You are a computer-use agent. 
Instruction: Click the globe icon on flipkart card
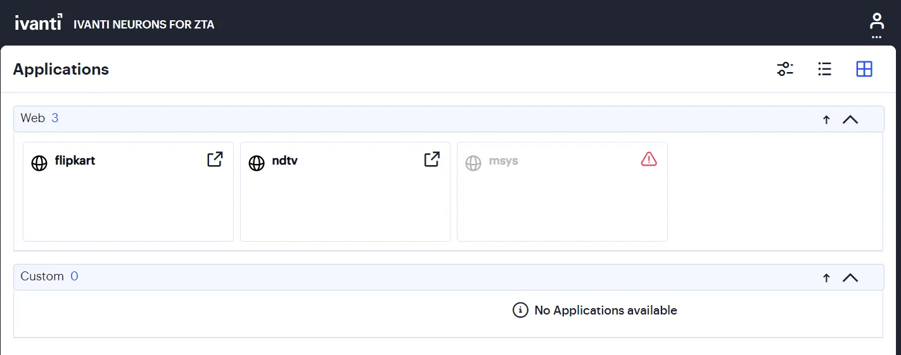(x=39, y=164)
